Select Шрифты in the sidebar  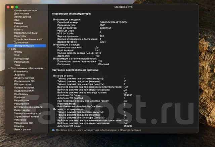click(x=19, y=126)
